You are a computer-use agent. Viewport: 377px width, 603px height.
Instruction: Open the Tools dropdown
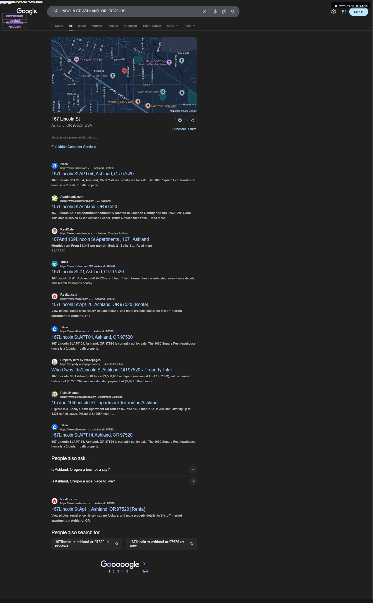click(189, 26)
